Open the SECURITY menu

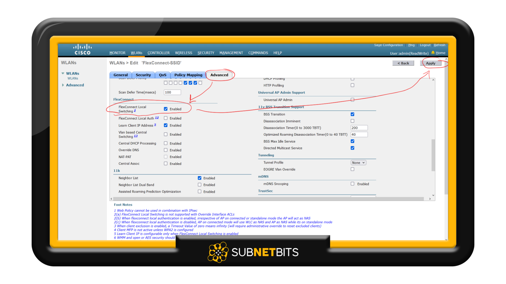point(206,53)
